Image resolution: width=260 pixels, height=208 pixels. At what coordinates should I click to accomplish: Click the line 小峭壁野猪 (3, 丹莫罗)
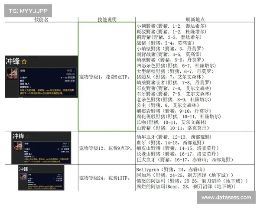click(170, 49)
